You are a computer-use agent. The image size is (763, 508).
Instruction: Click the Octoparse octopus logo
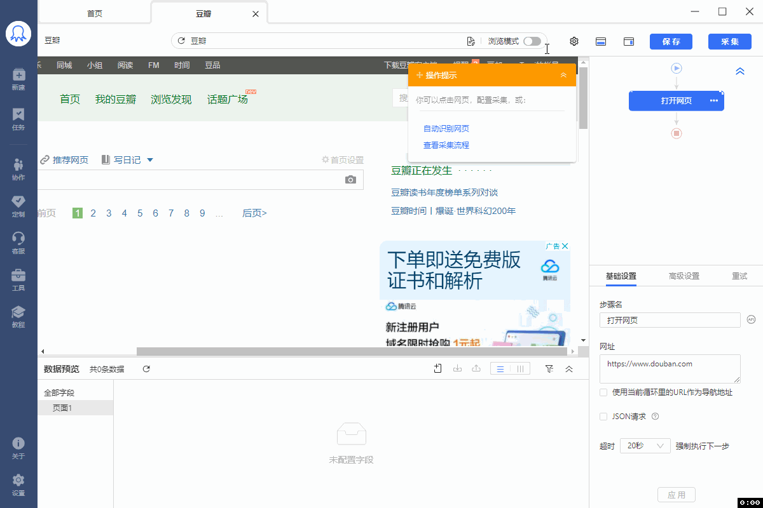pos(18,34)
